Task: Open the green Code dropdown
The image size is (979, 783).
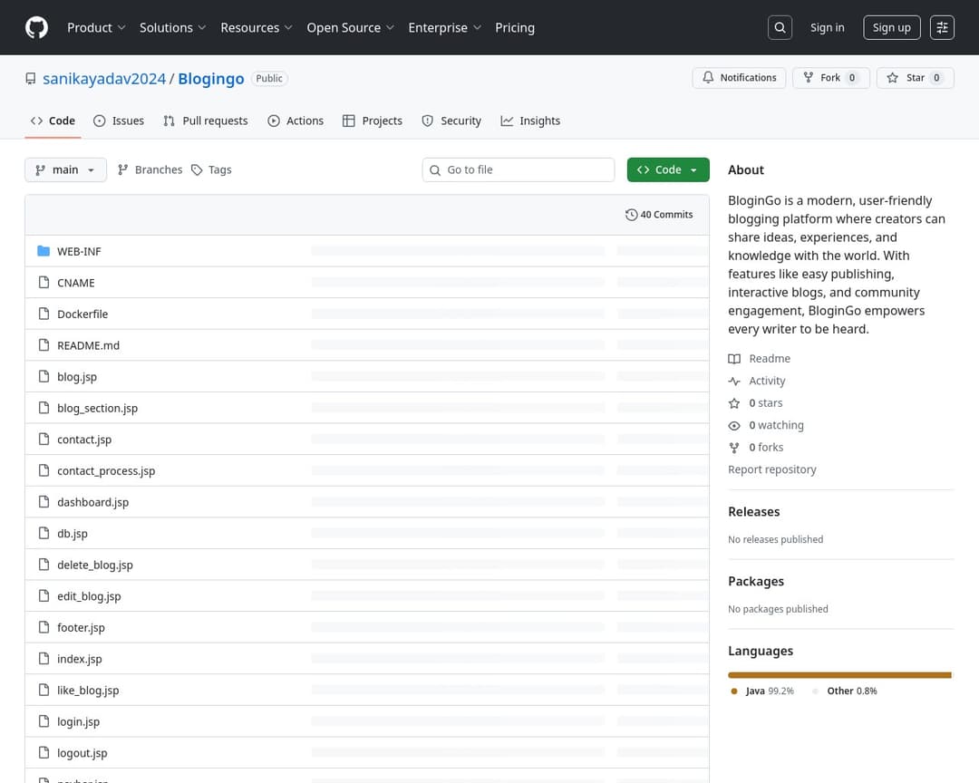Action: tap(667, 169)
